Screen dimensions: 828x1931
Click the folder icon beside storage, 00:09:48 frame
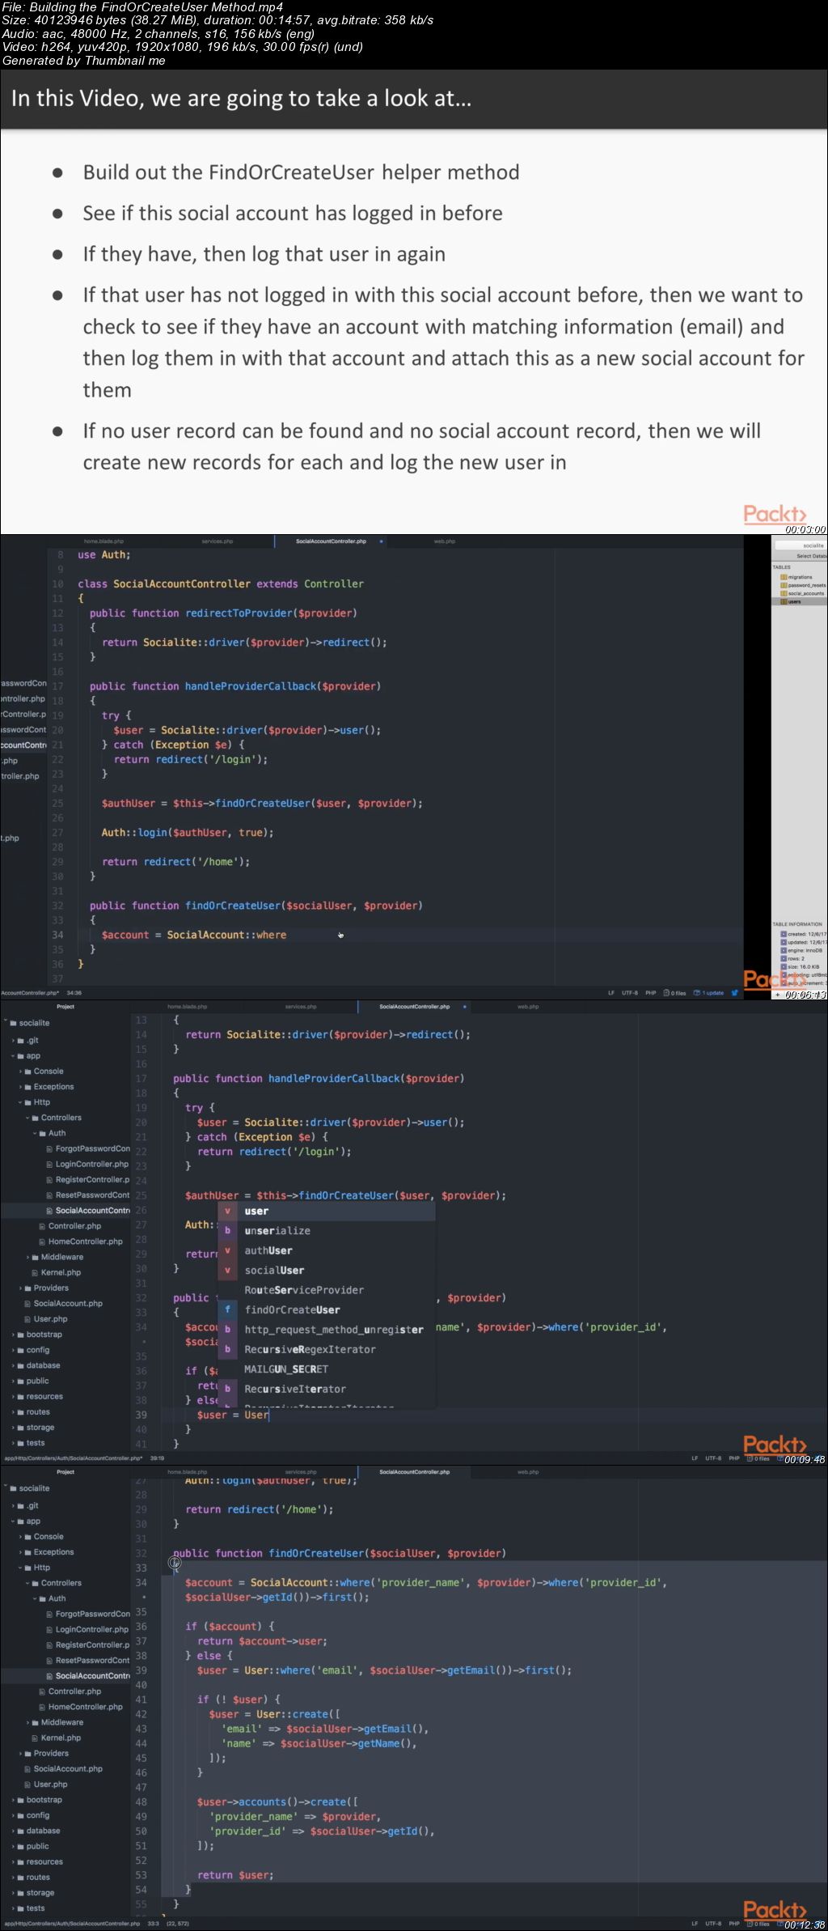tap(21, 1428)
